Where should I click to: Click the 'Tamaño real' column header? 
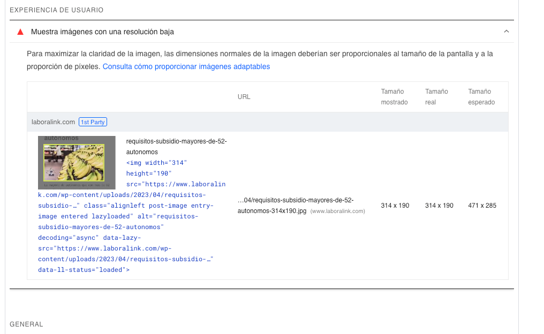(436, 97)
